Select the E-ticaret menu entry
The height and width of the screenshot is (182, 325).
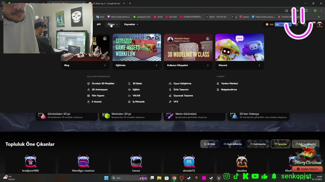94,102
